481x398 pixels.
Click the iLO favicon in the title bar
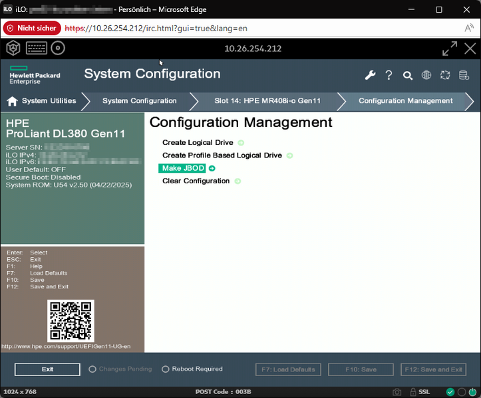point(8,9)
